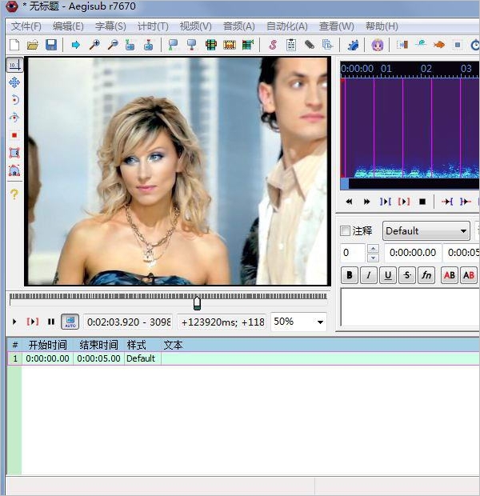
Task: Toggle italic formatting I button
Action: (x=369, y=275)
